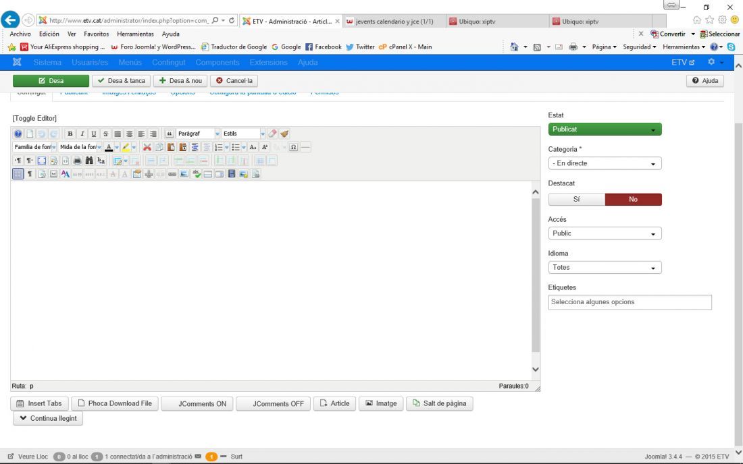Open the Categoria En directe dropdown
743x464 pixels.
click(605, 163)
